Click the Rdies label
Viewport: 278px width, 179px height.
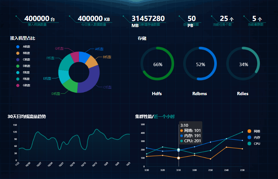coord(243,94)
